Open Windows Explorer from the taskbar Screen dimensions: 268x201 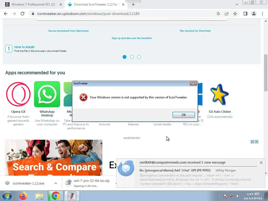40,196
